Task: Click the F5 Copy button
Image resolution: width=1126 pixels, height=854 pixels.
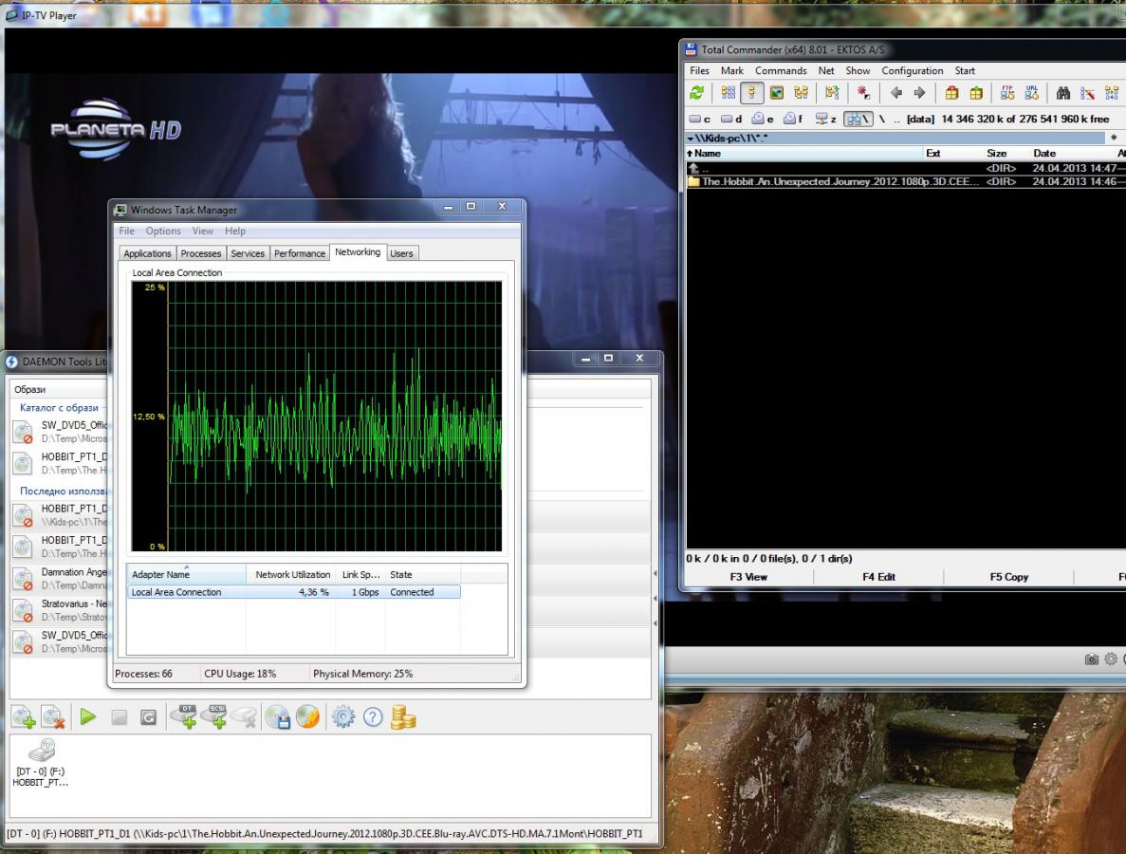Action: pos(1009,577)
